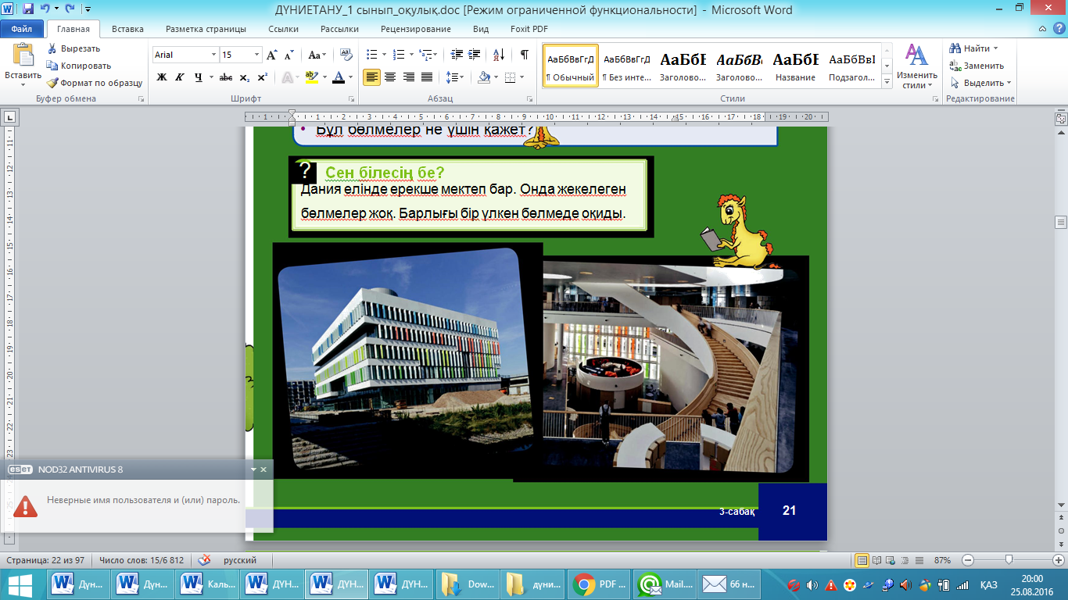
Task: Align paragraph text to the right
Action: point(408,77)
